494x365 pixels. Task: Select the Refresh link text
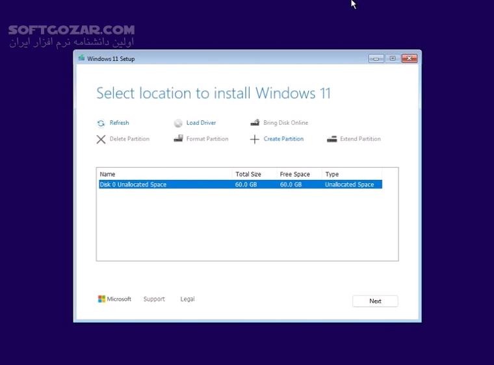point(119,123)
